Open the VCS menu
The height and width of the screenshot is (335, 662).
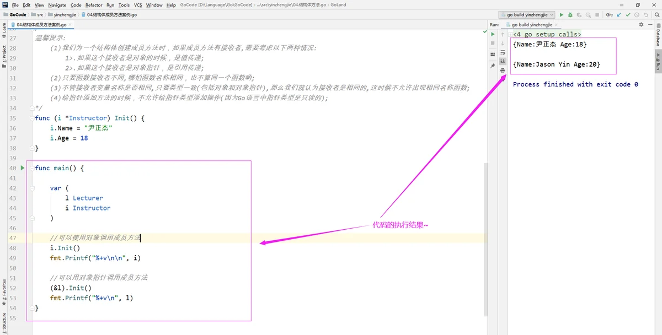click(x=138, y=5)
